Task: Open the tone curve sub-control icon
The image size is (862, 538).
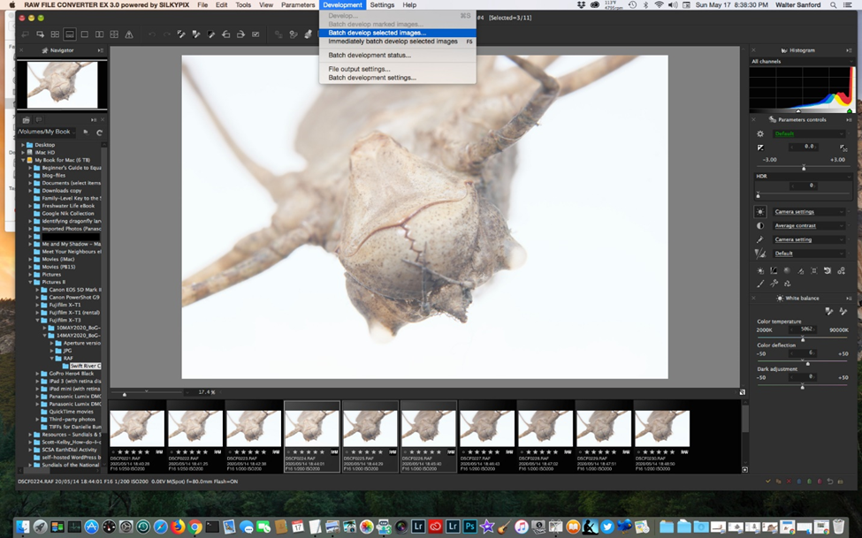Action: pos(774,270)
